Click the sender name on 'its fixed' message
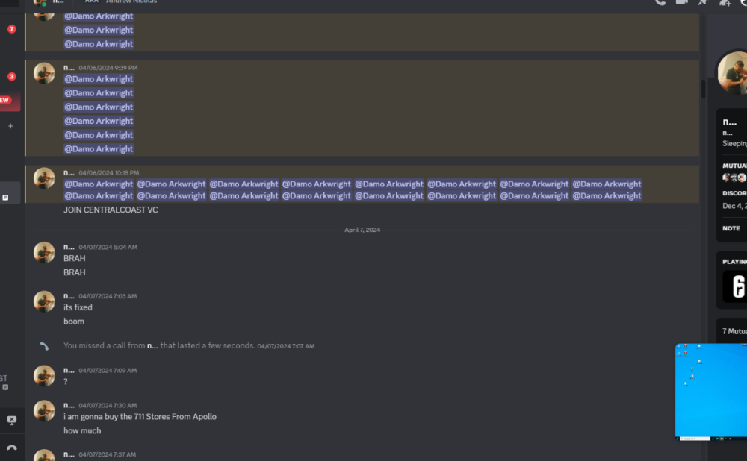 69,296
